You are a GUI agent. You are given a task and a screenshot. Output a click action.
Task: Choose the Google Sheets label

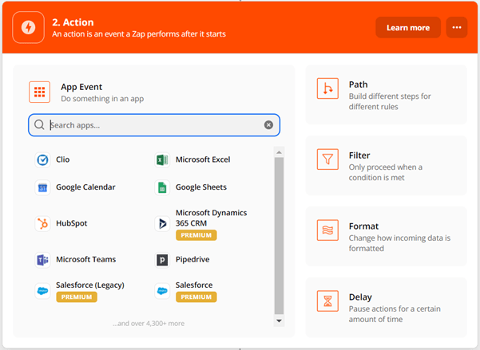point(200,187)
